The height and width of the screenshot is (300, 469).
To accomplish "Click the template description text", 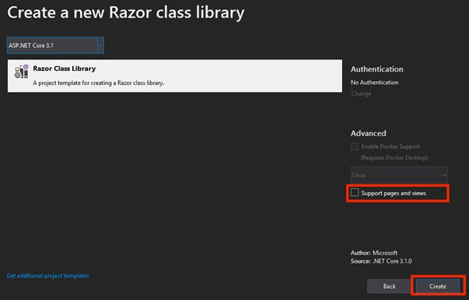I will click(98, 83).
